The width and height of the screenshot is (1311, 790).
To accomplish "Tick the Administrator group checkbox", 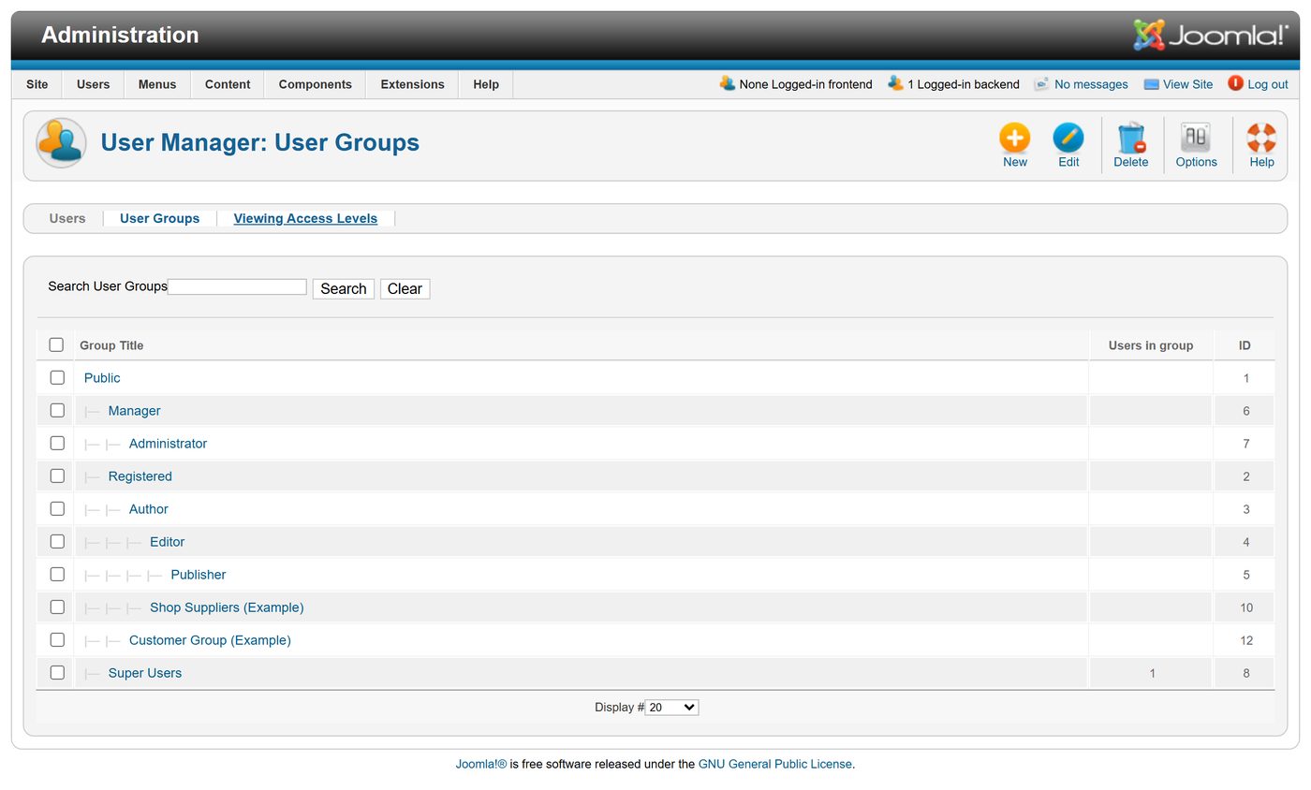I will (57, 443).
